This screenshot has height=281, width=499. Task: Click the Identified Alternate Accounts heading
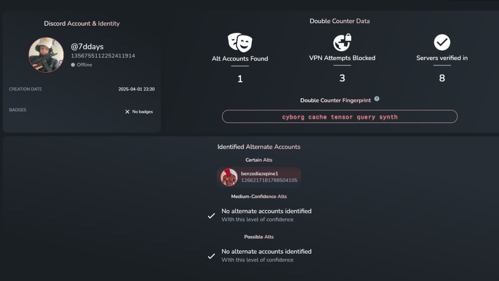[x=259, y=147]
